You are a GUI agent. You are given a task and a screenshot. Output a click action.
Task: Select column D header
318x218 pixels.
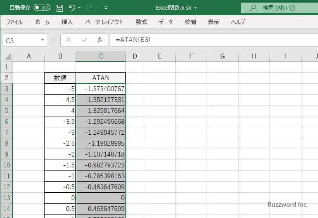135,56
